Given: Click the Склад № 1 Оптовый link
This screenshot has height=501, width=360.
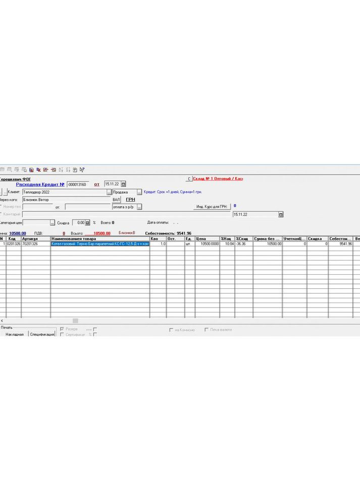Looking at the screenshot, I should [x=218, y=179].
